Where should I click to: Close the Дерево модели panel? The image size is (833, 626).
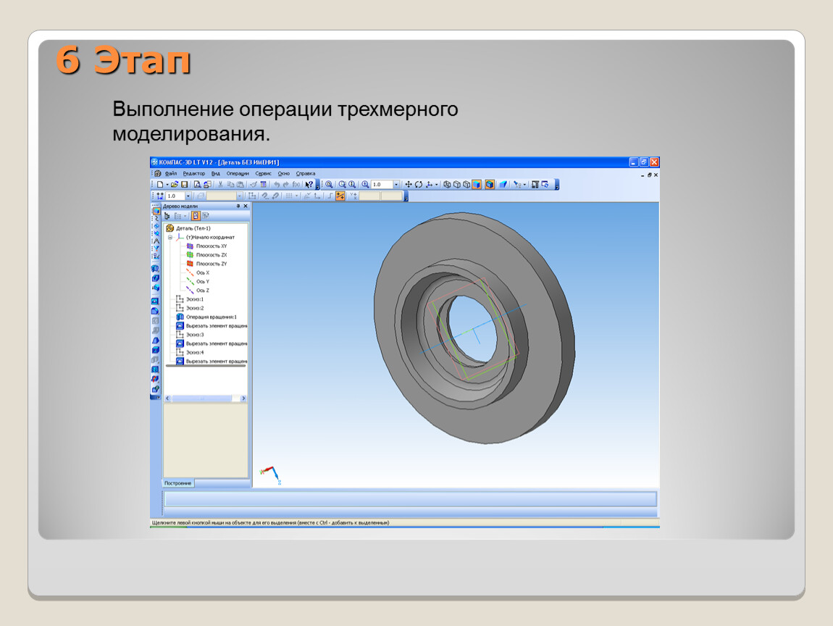click(245, 206)
